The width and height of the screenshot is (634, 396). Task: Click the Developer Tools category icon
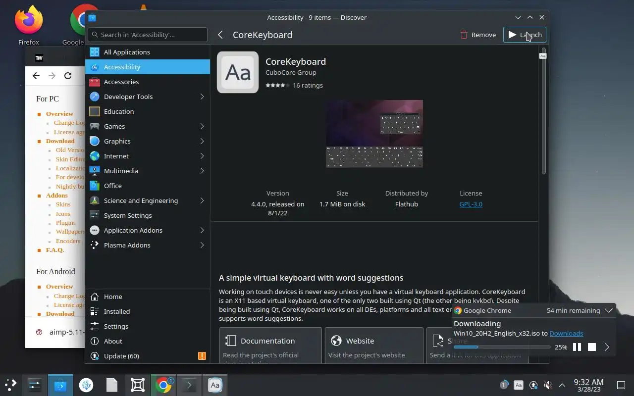click(95, 97)
